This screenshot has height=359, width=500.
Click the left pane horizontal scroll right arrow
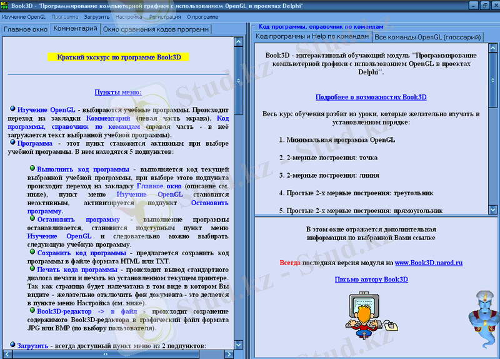[x=229, y=354]
